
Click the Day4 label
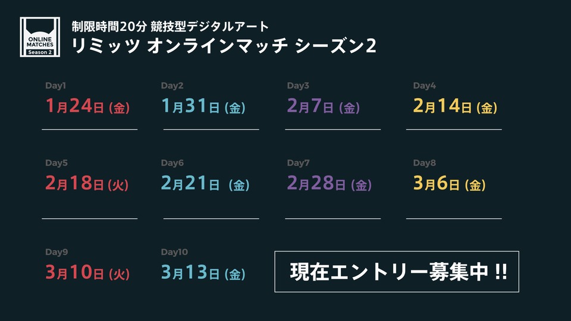point(424,86)
